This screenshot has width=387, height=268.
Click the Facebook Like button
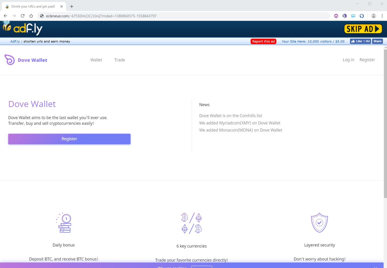click(x=360, y=41)
